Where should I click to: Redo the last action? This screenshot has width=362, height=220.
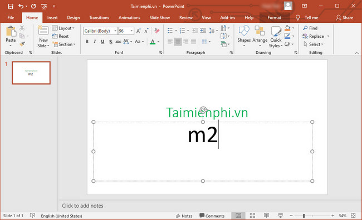(33, 6)
